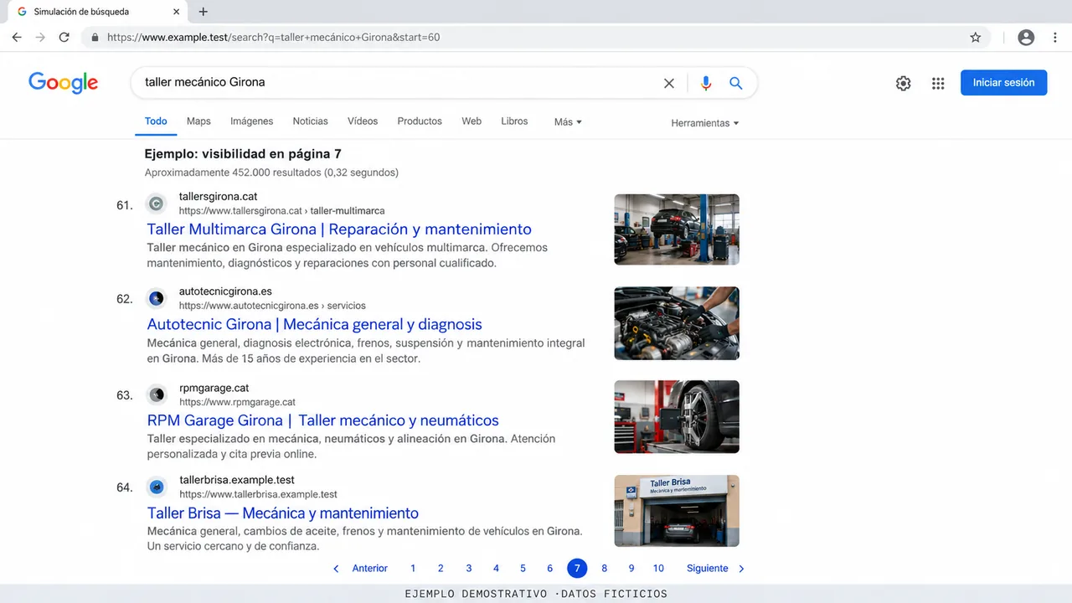
Task: Click the Autotecnic engine thumbnail
Action: pos(677,323)
